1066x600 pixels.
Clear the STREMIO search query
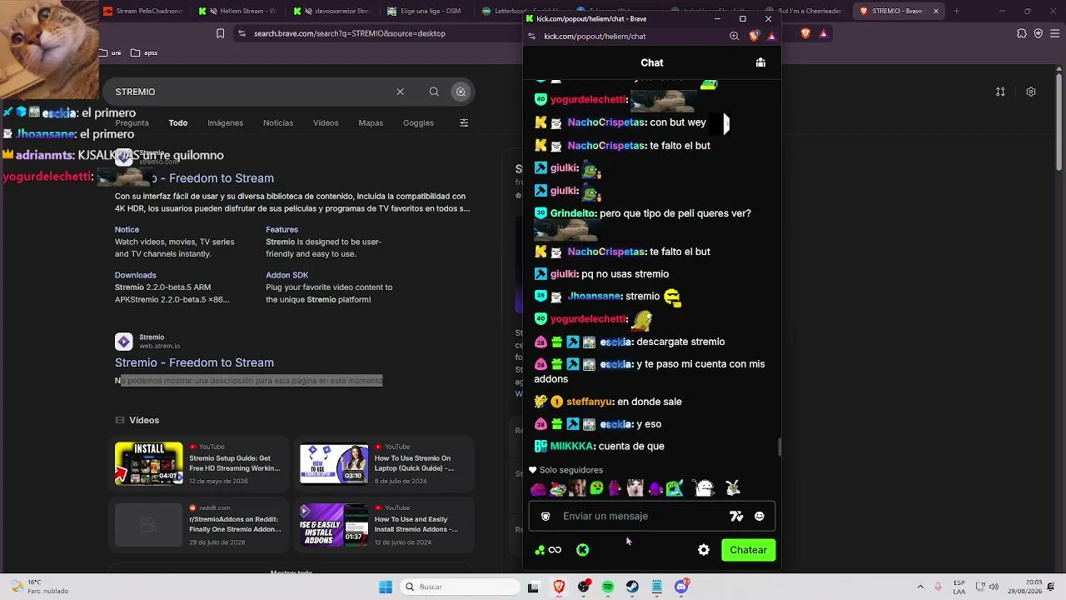pos(400,92)
